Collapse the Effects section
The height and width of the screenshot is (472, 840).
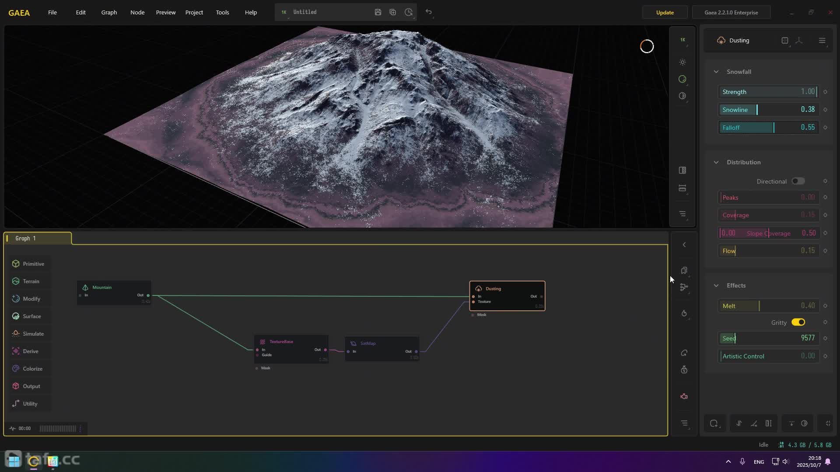716,285
